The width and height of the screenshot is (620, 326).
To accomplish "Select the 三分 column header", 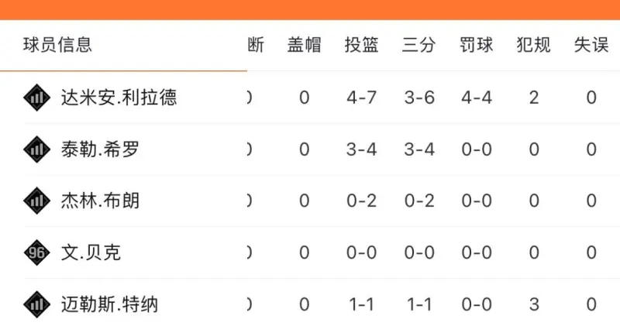I will [419, 45].
